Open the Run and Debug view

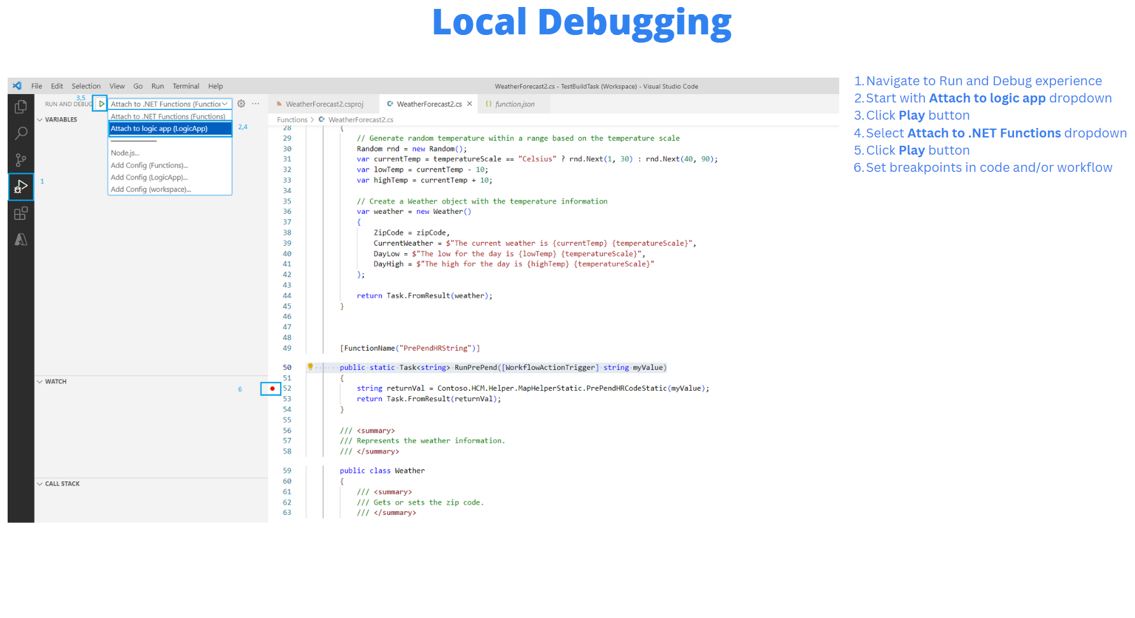click(21, 186)
